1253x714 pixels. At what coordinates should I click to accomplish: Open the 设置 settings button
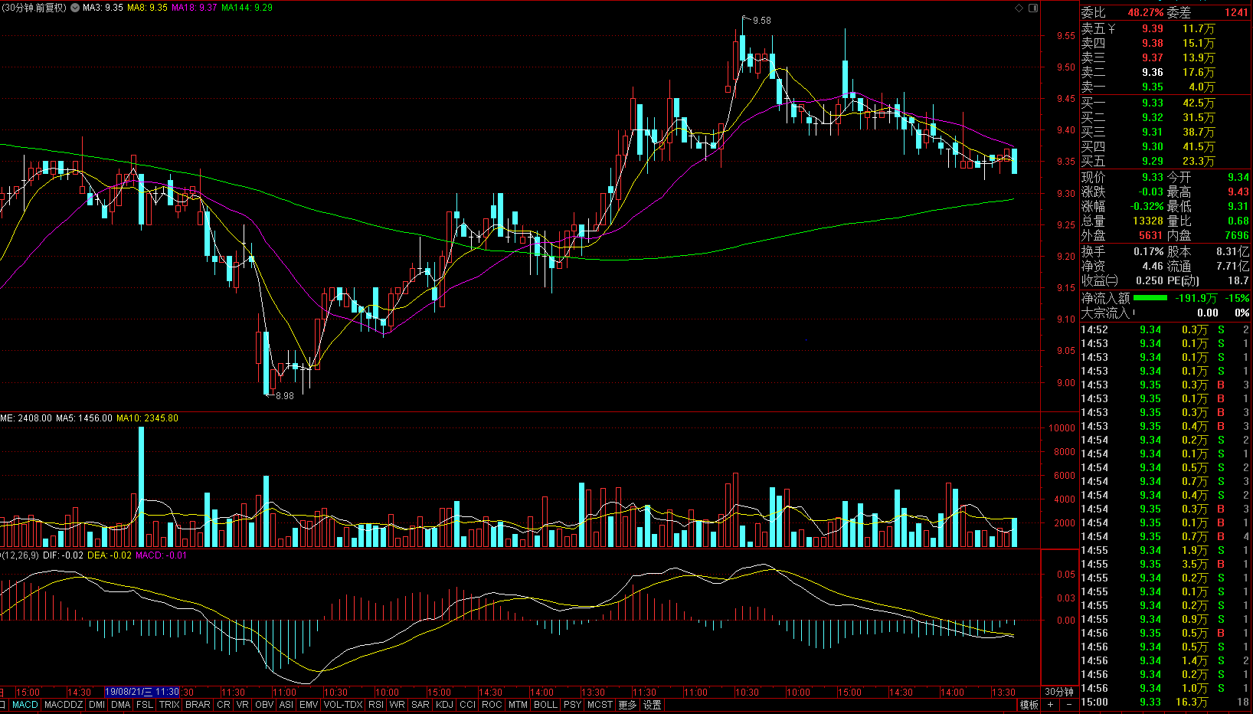[652, 705]
